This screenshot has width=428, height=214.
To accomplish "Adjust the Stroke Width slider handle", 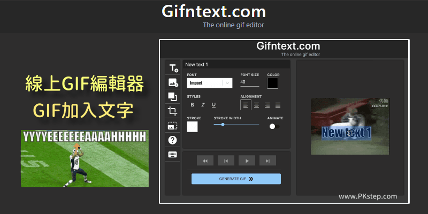I will [223, 125].
